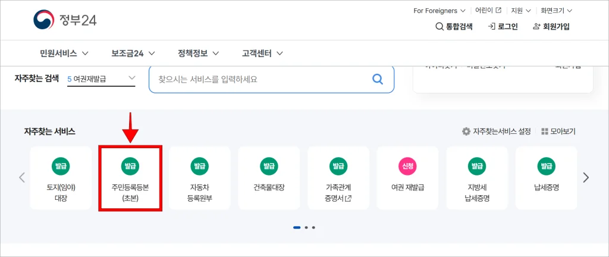Open 자동차 등록원부 service card

pos(200,178)
